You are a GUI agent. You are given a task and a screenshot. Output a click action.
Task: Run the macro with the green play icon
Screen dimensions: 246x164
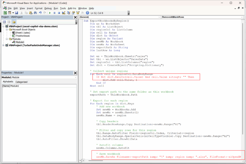click(50, 13)
